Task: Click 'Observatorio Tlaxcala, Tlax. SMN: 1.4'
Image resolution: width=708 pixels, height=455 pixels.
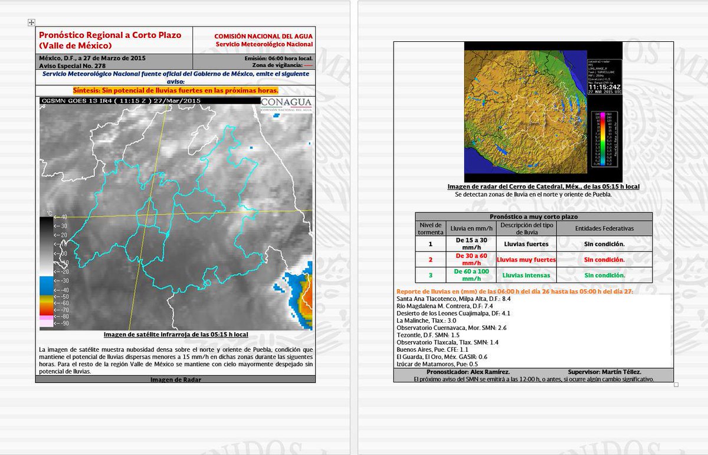Action: [447, 342]
